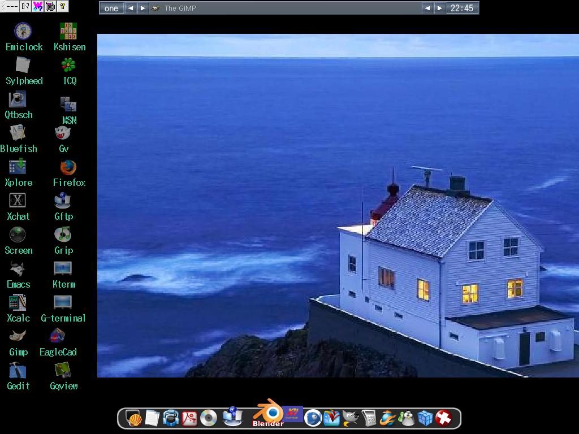The image size is (579, 434).
Task: Start the Grip CD ripper
Action: click(62, 233)
